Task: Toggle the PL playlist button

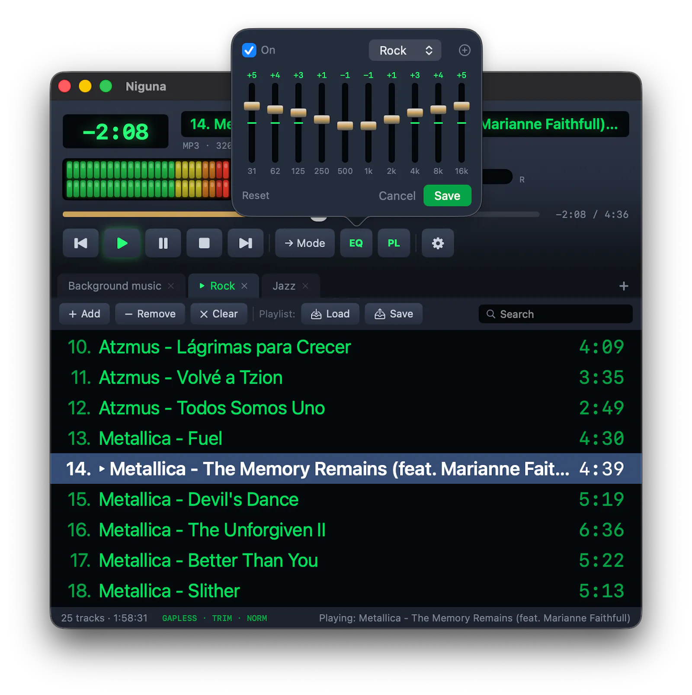Action: [x=394, y=243]
